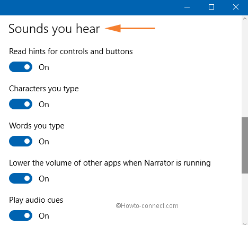The height and width of the screenshot is (225, 248).
Task: Click the Read hints for controls label
Action: [x=71, y=51]
